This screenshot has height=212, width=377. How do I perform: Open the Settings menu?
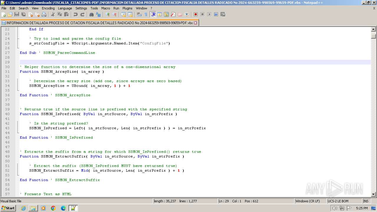81,8
